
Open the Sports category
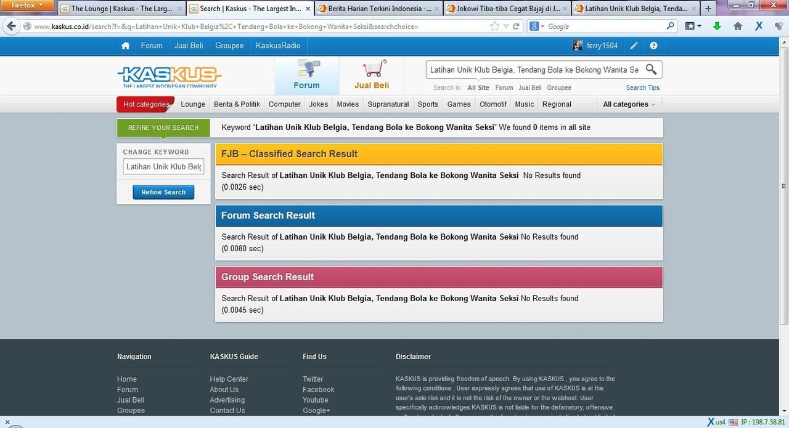tap(428, 104)
